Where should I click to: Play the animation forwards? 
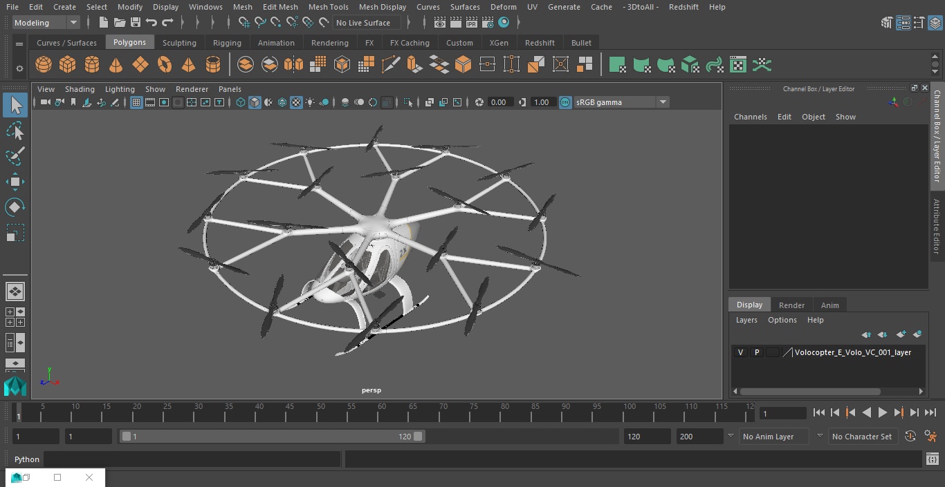click(x=883, y=412)
